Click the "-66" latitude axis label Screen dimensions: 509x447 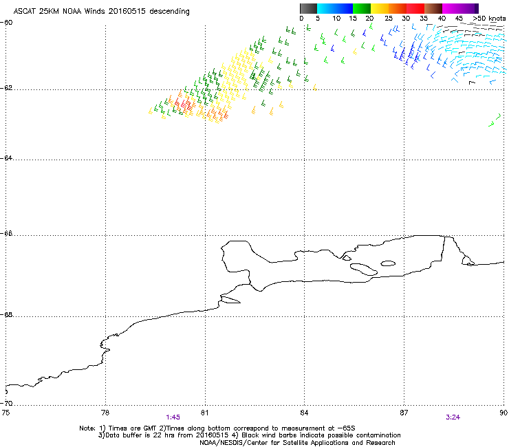click(x=6, y=233)
